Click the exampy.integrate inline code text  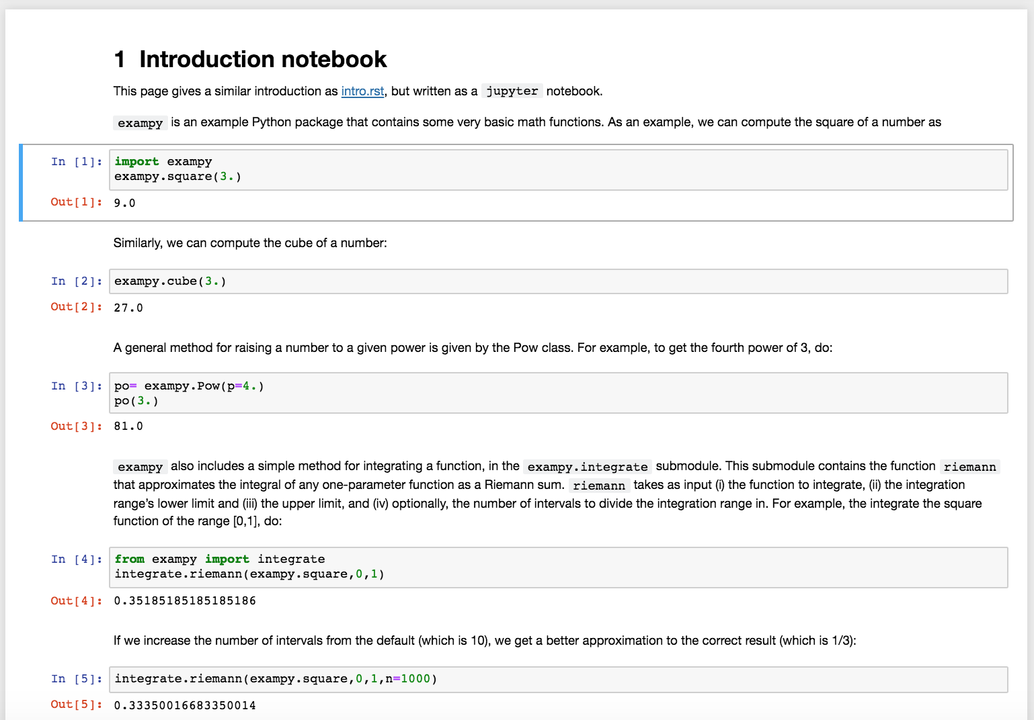click(587, 467)
